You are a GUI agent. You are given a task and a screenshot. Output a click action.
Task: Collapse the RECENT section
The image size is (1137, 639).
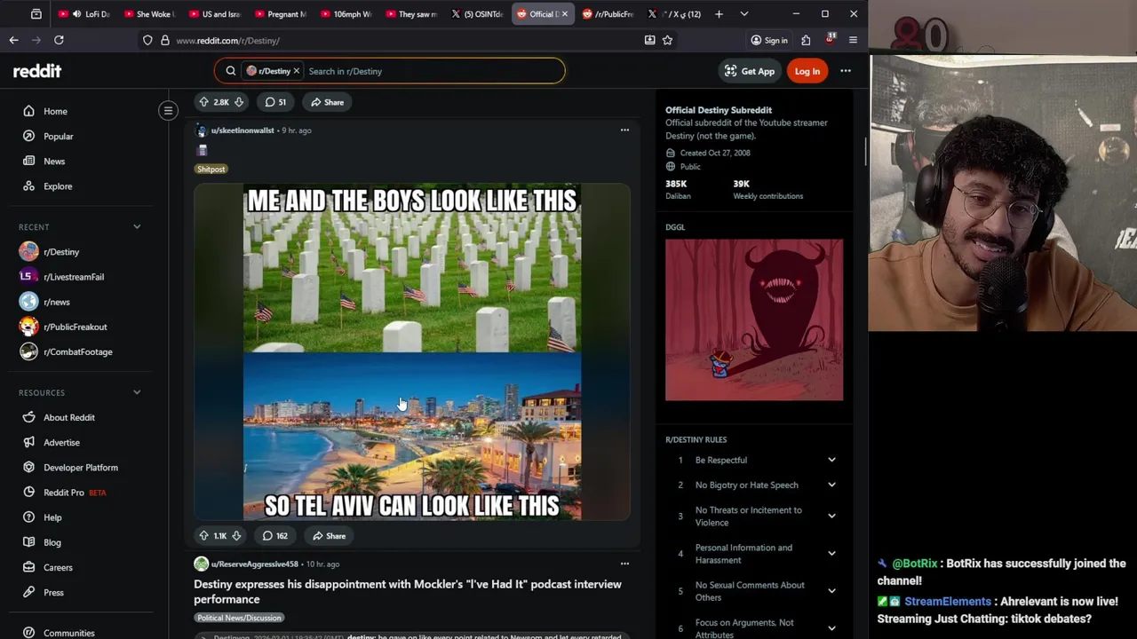(x=137, y=227)
